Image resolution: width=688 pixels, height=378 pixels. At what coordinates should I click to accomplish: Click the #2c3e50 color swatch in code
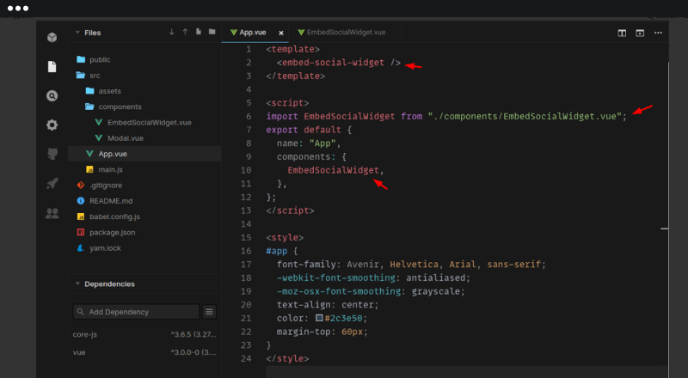[319, 318]
